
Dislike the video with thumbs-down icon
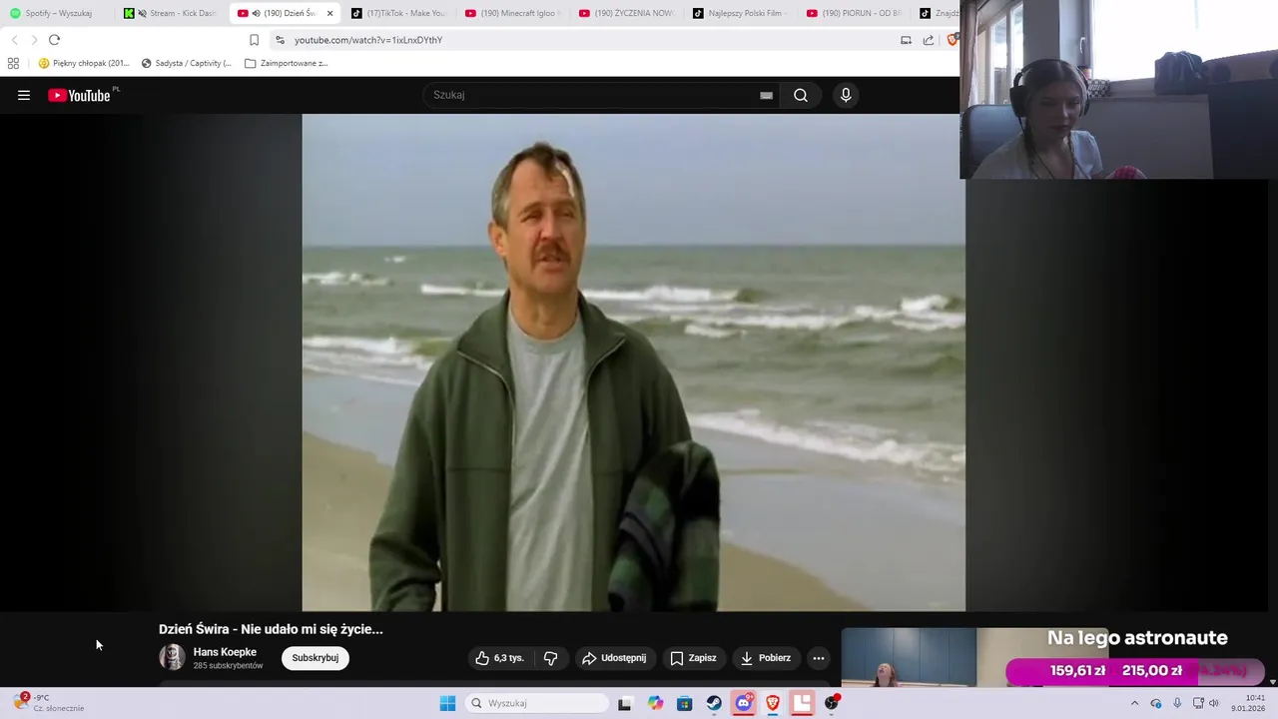550,658
